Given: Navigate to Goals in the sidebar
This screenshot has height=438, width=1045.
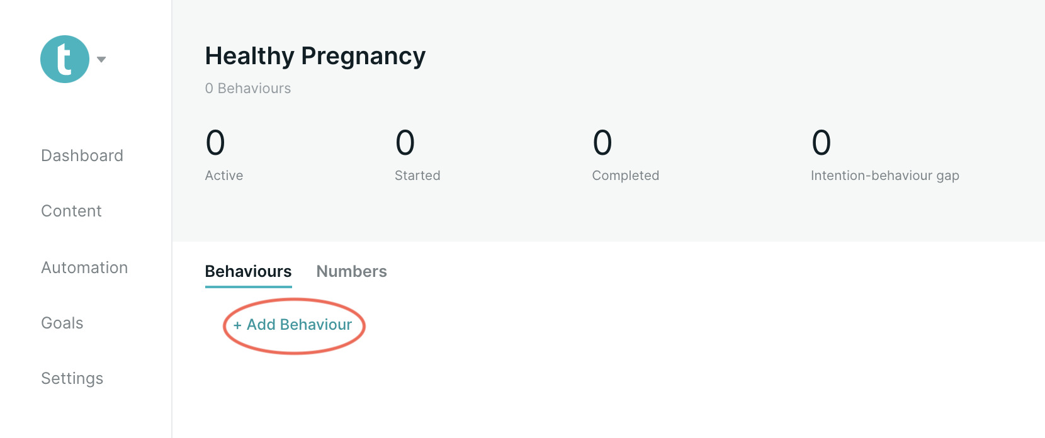Looking at the screenshot, I should coord(62,323).
